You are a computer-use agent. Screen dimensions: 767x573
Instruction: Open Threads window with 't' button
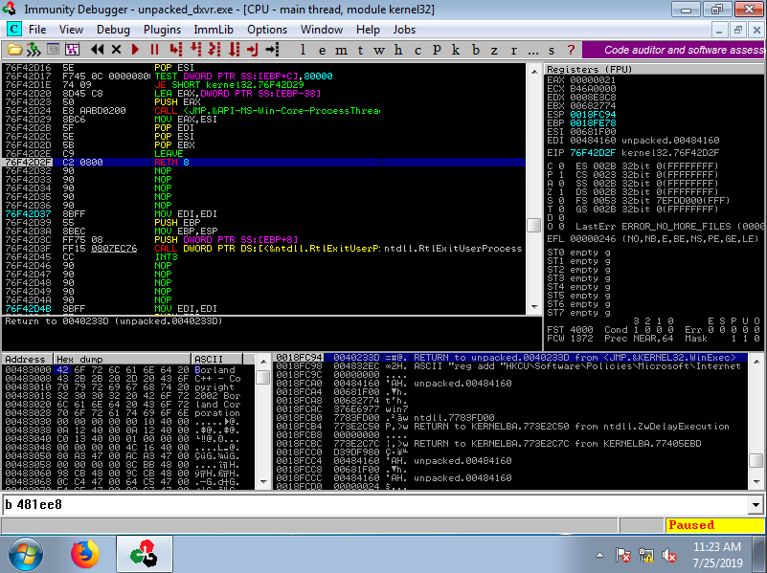pos(360,50)
